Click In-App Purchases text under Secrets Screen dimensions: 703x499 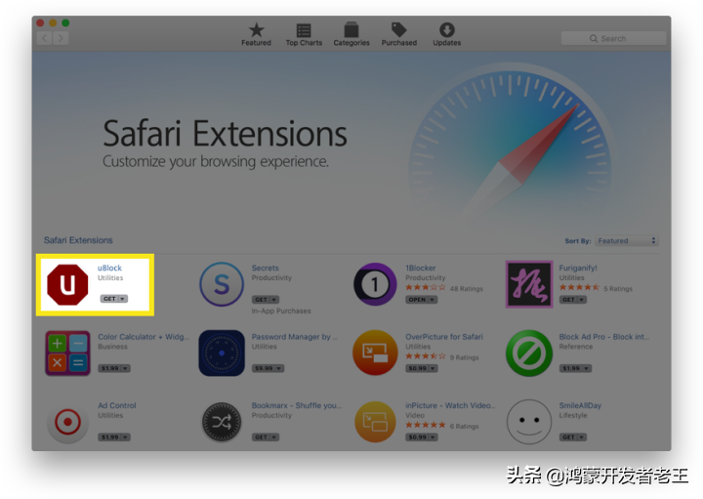click(281, 311)
